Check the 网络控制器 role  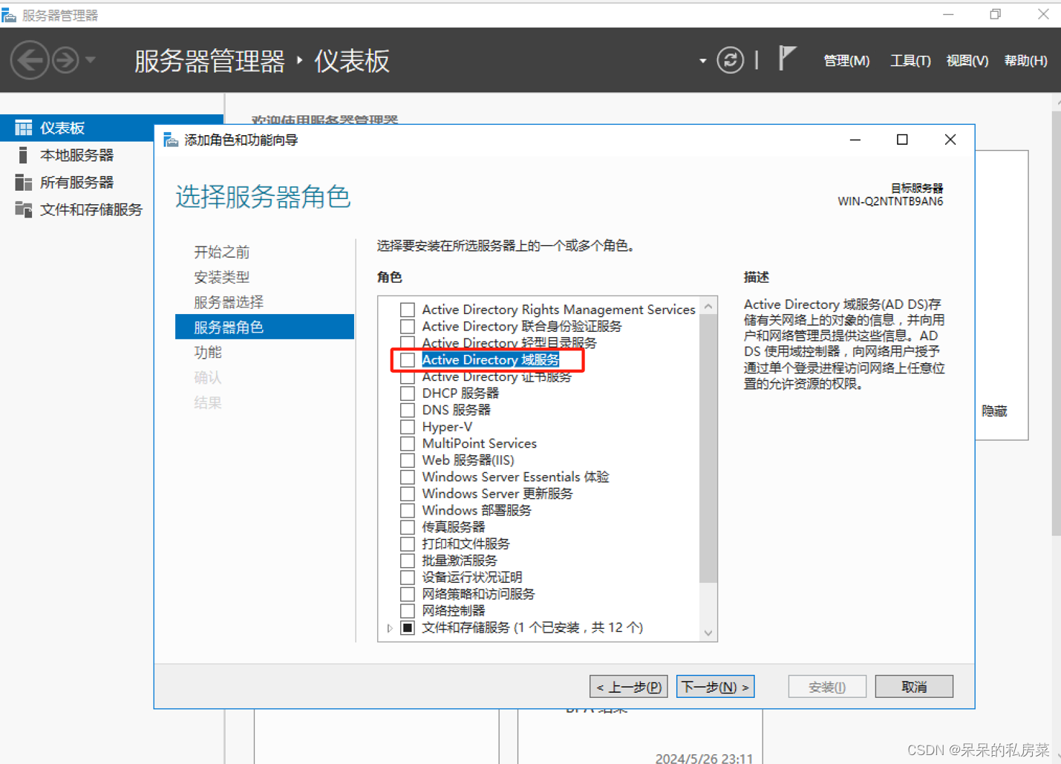tap(408, 610)
